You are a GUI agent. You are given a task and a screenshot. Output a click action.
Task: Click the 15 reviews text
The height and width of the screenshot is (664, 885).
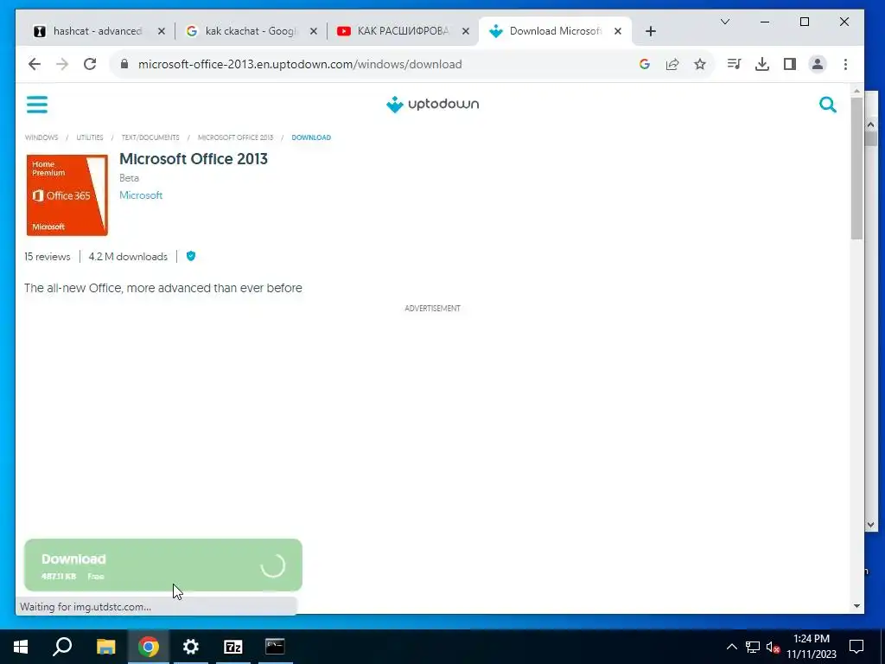click(48, 256)
